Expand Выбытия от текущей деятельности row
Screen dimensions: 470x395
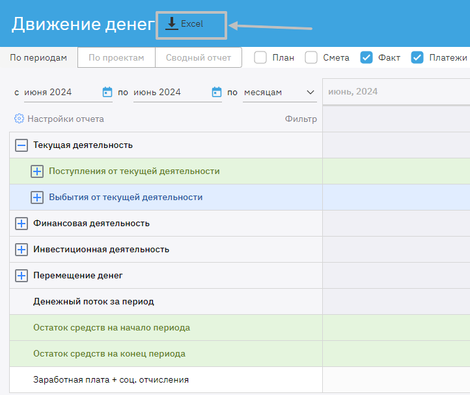37,197
